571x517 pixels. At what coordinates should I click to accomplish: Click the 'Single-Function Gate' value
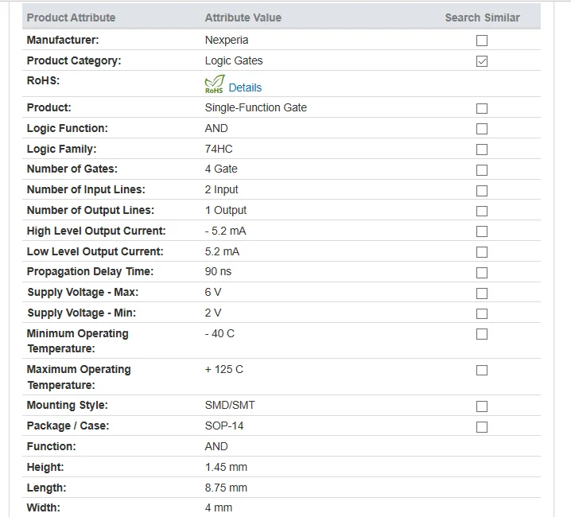coord(255,107)
